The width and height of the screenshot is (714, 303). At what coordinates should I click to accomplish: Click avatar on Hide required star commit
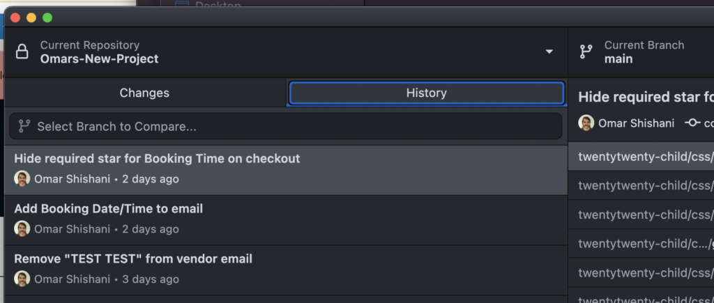22,178
